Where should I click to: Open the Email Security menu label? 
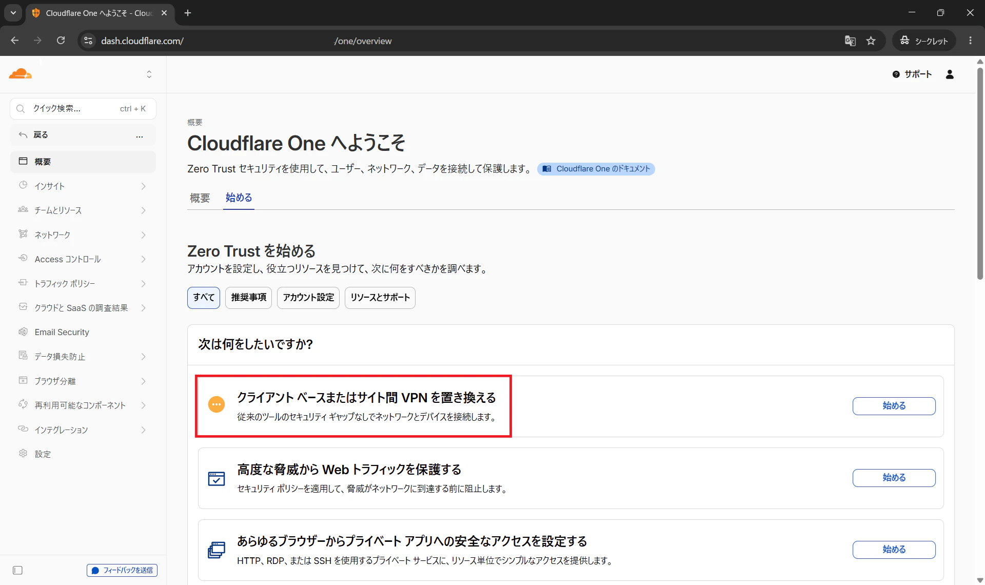[x=62, y=332]
